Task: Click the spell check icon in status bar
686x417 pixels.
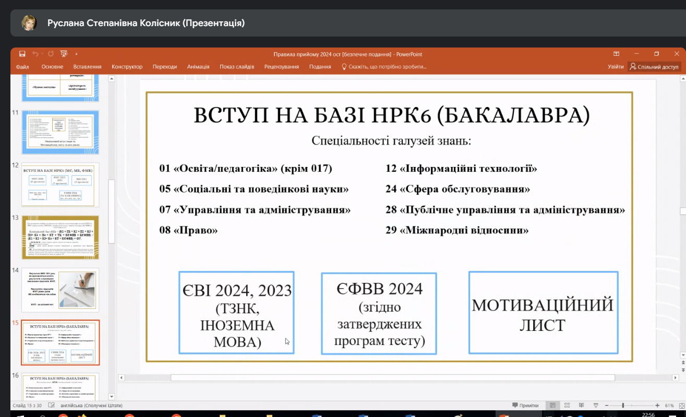Action: 51,405
